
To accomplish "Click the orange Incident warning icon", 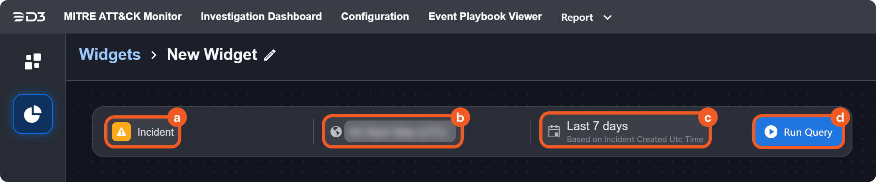I will coord(121,132).
